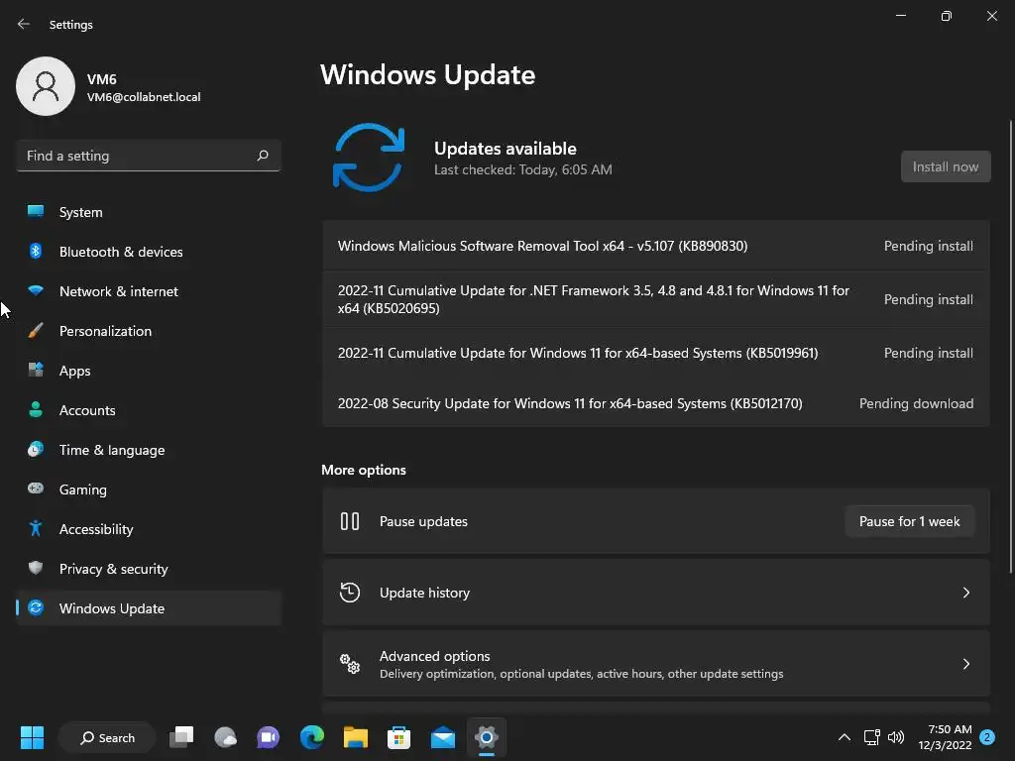The height and width of the screenshot is (761, 1015).
Task: Show hidden tray icons chevron
Action: coord(845,737)
